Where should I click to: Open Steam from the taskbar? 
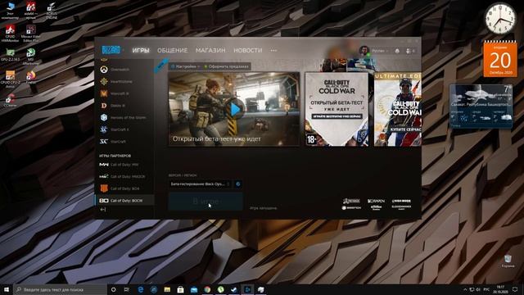point(234,289)
